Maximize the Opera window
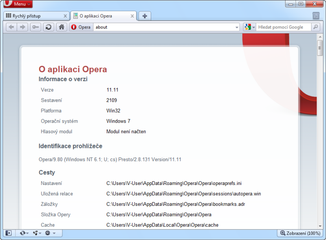The image size is (326, 240). (301, 4)
